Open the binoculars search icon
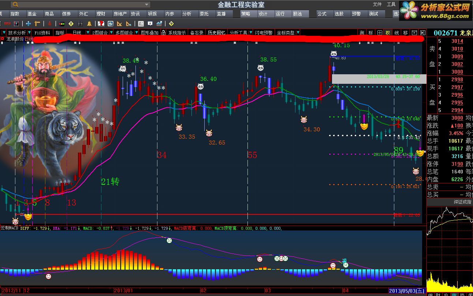This screenshot has width=473, height=296. pyautogui.click(x=80, y=23)
